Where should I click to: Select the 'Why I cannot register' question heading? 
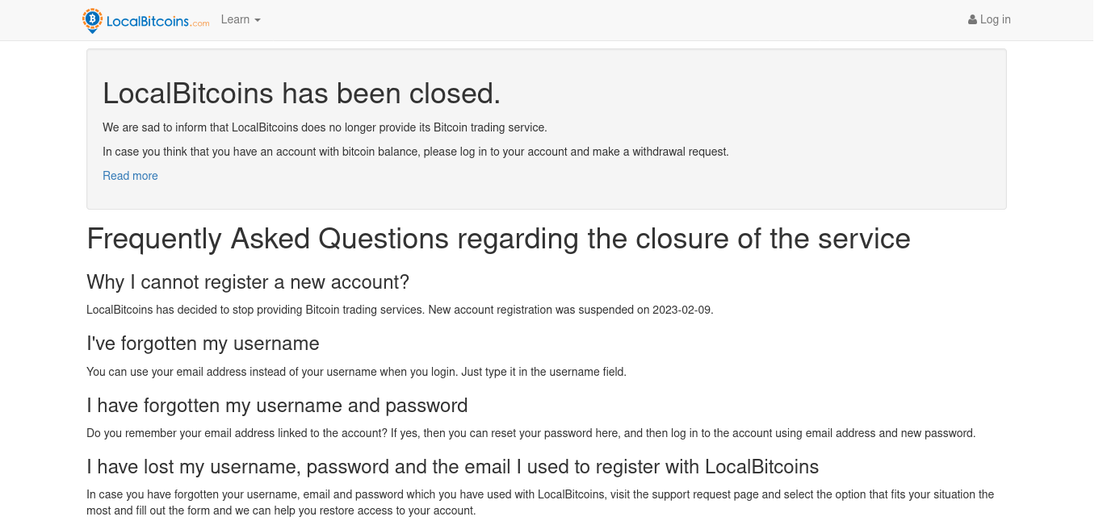point(248,282)
